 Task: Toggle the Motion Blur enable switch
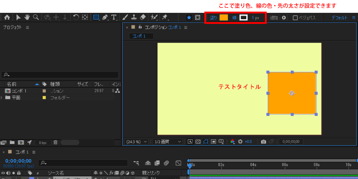point(166,163)
